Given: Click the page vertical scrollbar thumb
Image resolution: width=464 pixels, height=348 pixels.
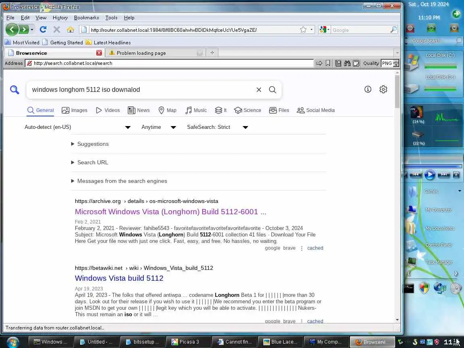Looking at the screenshot, I should [x=397, y=92].
